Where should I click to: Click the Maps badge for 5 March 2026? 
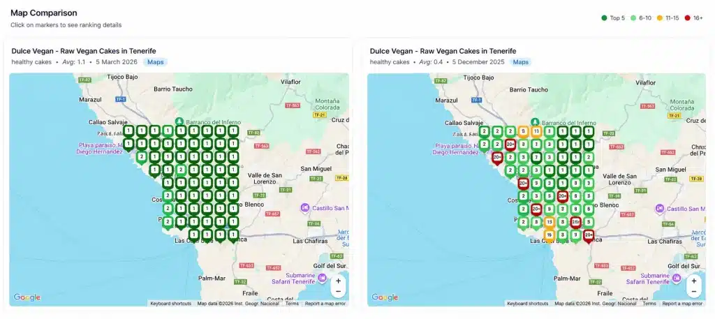coord(156,62)
